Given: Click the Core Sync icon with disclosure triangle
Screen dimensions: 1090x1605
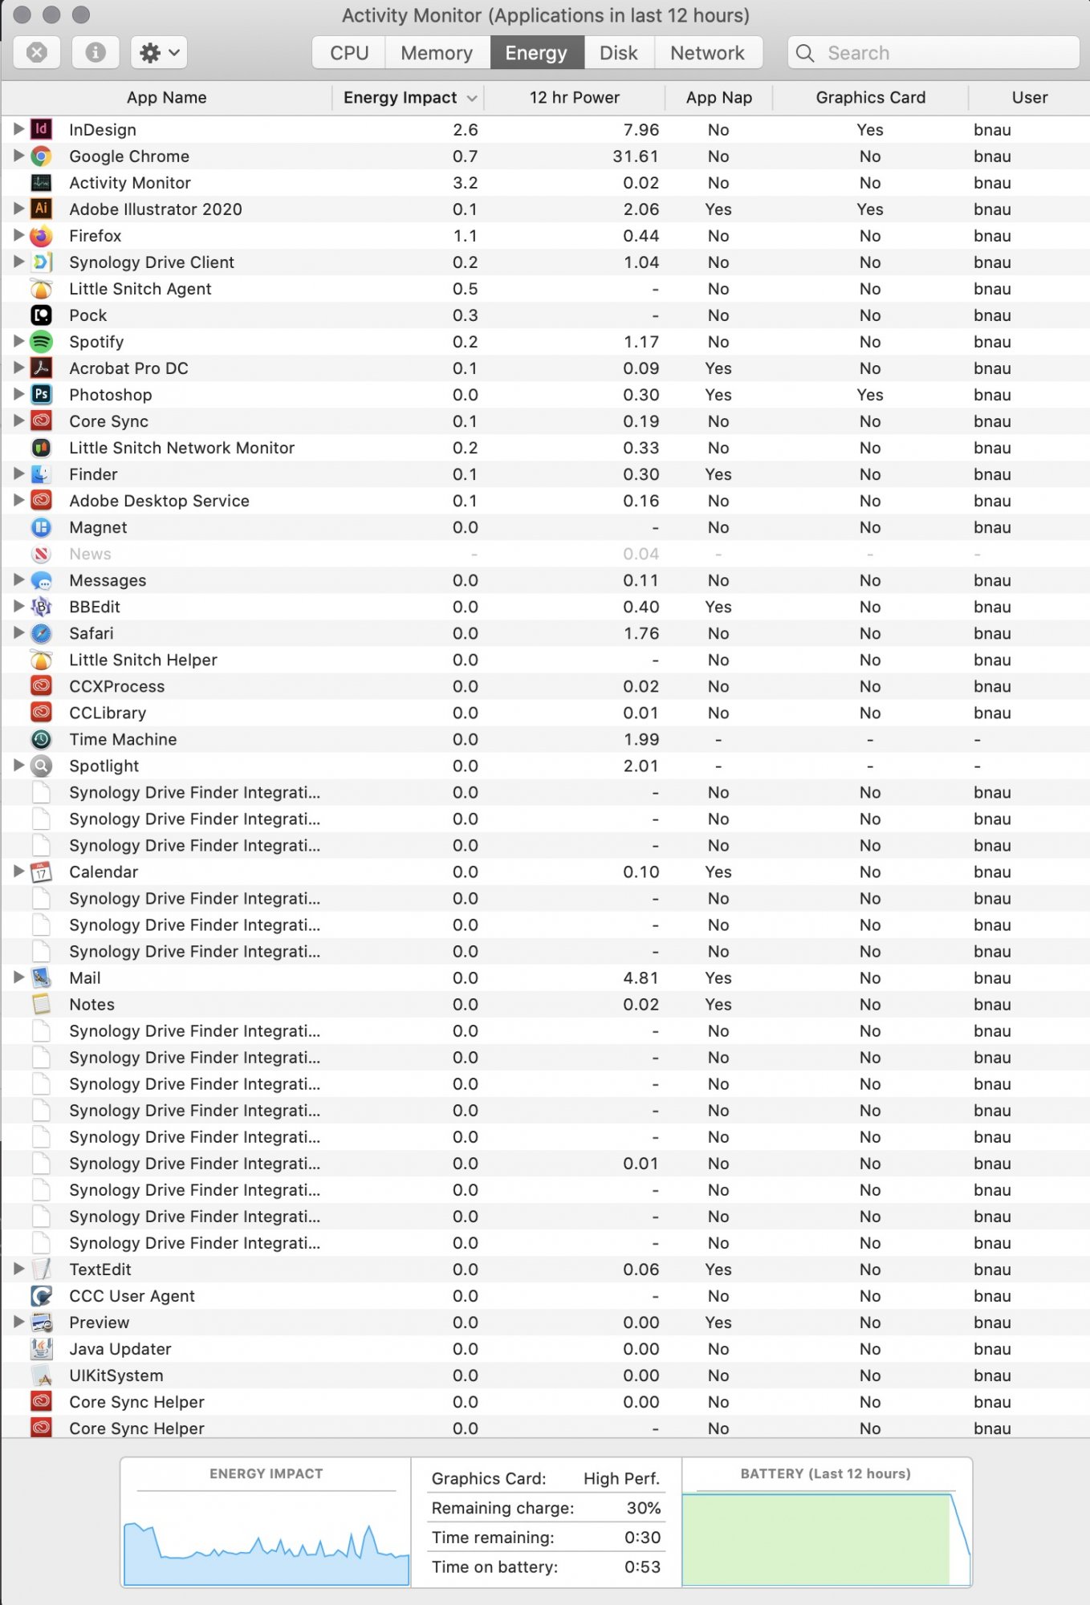Looking at the screenshot, I should click(x=41, y=421).
